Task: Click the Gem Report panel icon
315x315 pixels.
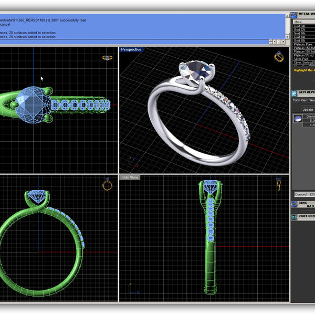Action: [x=294, y=93]
